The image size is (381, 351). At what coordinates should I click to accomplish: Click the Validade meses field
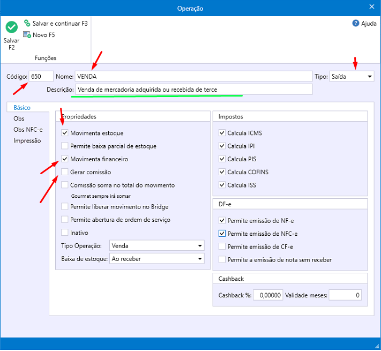tap(345, 295)
